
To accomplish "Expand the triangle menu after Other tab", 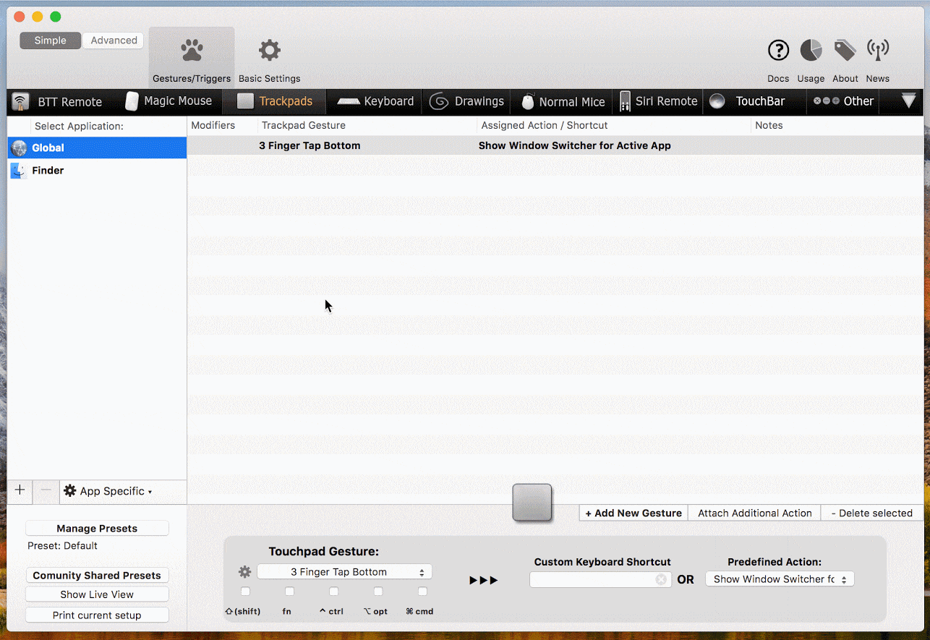I will click(x=909, y=101).
